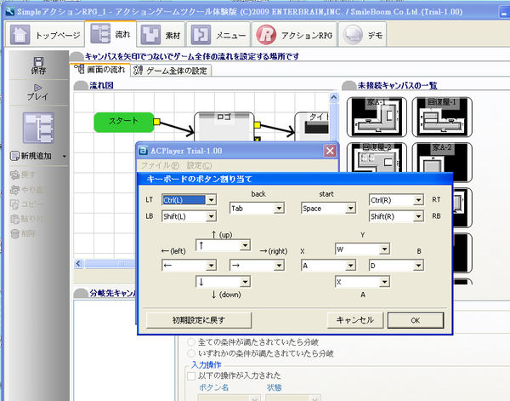Screen dimensions: 510x401
Task: Select the 画面の流れ sub-tab
Action: pos(100,69)
